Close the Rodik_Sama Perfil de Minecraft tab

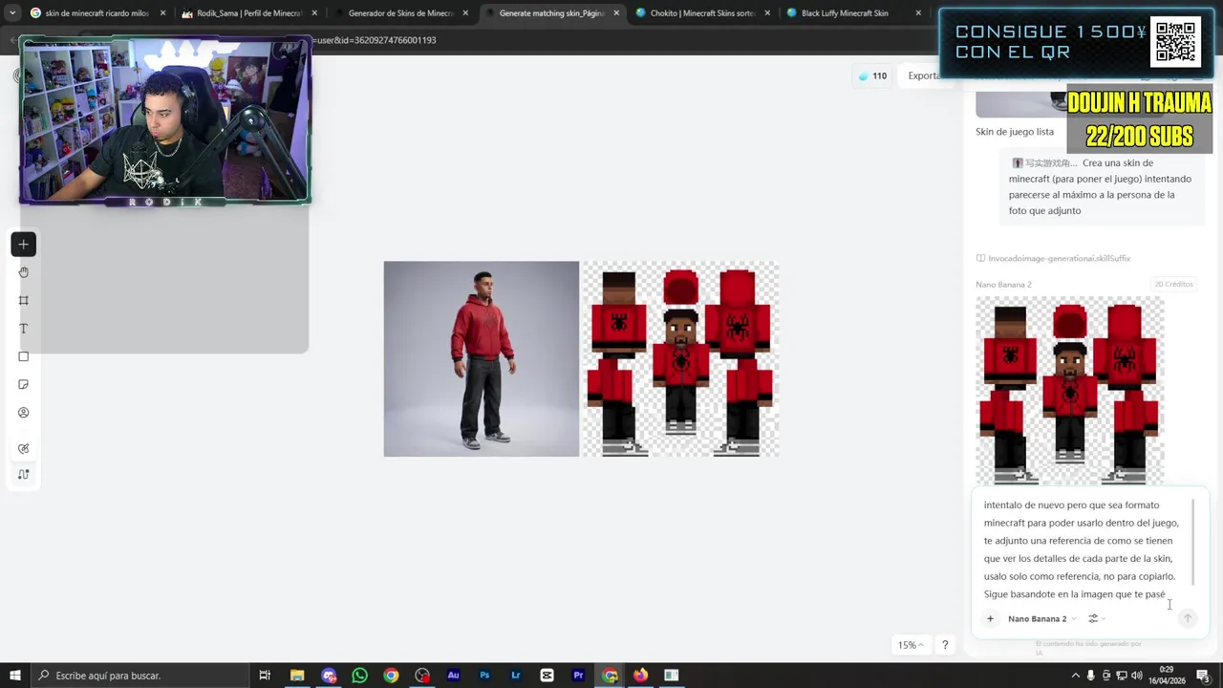(314, 13)
